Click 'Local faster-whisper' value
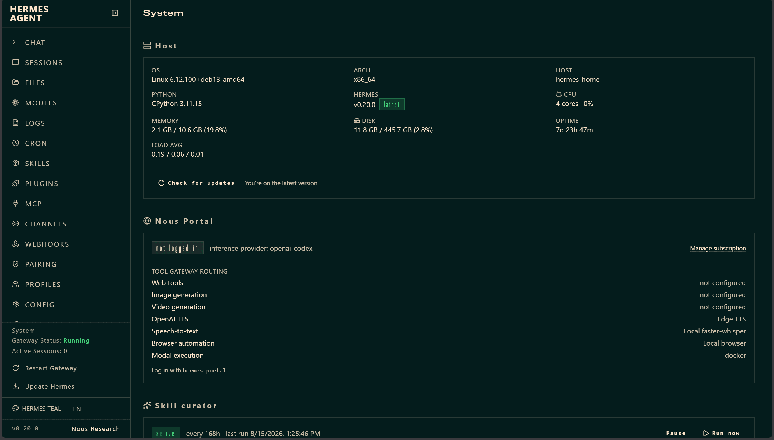This screenshot has width=774, height=440. pyautogui.click(x=715, y=331)
